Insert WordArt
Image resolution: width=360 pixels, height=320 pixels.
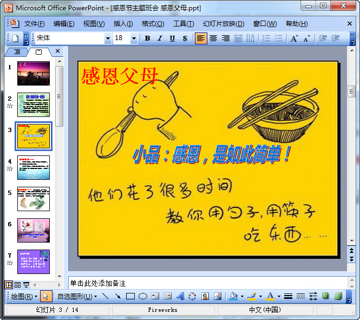[180, 296]
